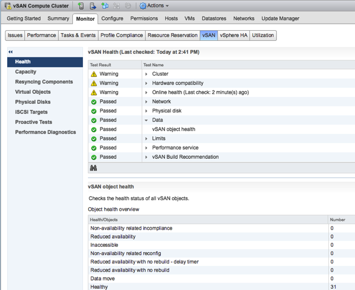The image size is (355, 290).
Task: Click passed icon beside vSAN Build Recommendation
Action: [93, 157]
